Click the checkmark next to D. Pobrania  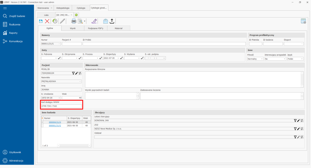pyautogui.click(x=59, y=59)
